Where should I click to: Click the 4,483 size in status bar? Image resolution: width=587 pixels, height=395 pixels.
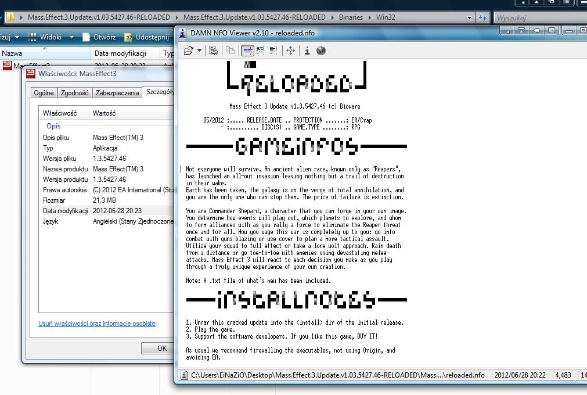pos(563,375)
